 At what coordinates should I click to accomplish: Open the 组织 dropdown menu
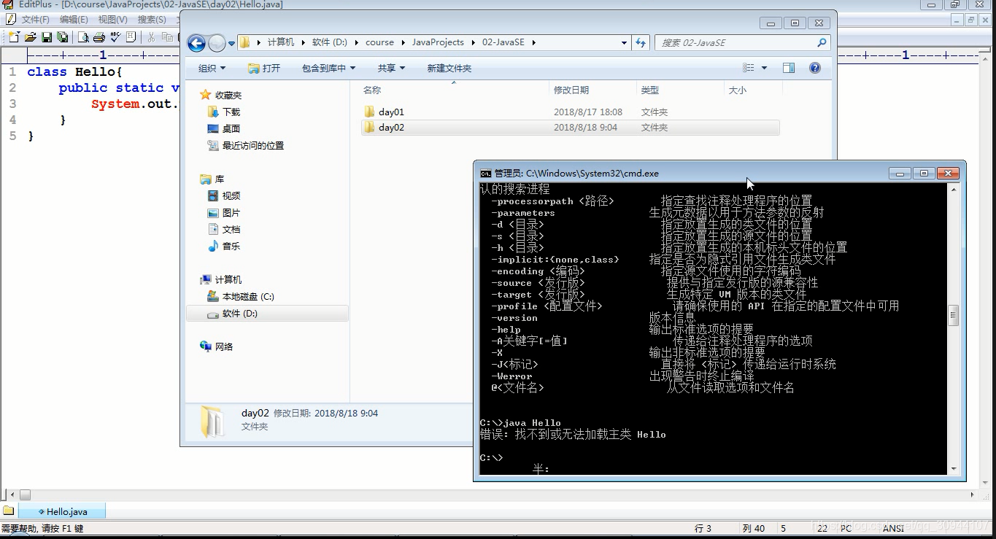tap(212, 68)
